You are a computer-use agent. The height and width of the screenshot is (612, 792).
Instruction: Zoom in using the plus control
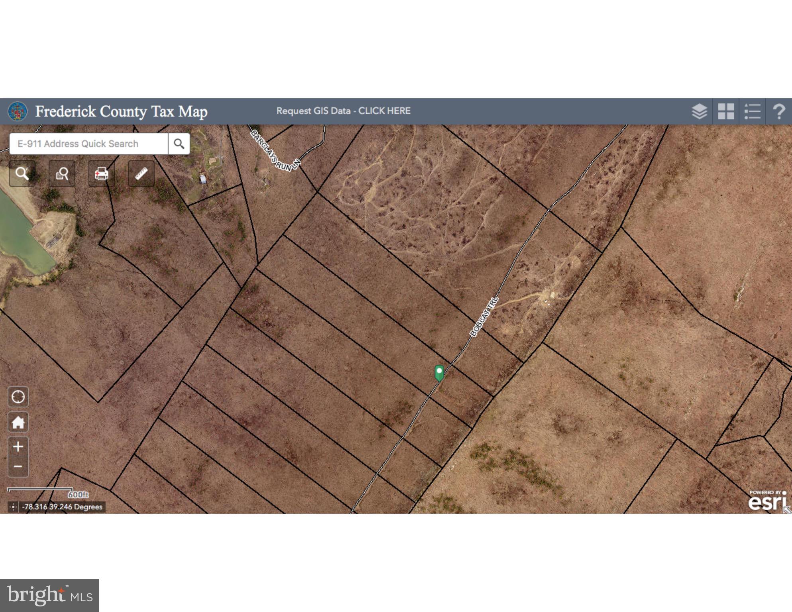tap(18, 447)
